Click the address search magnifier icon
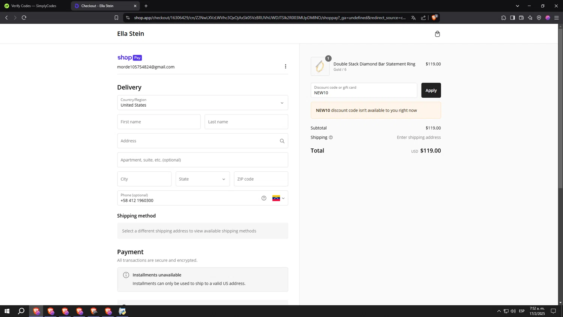This screenshot has width=563, height=317. click(282, 141)
